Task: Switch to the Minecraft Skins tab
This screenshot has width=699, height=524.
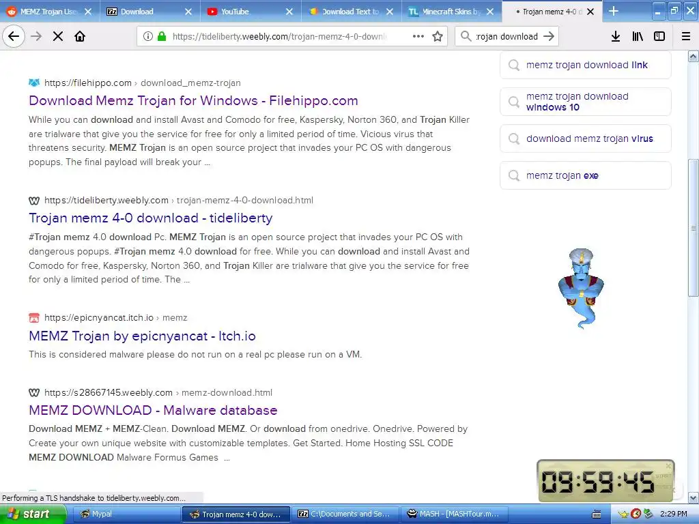Action: [x=452, y=12]
